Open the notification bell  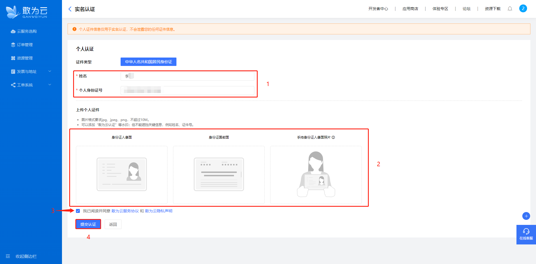(510, 9)
